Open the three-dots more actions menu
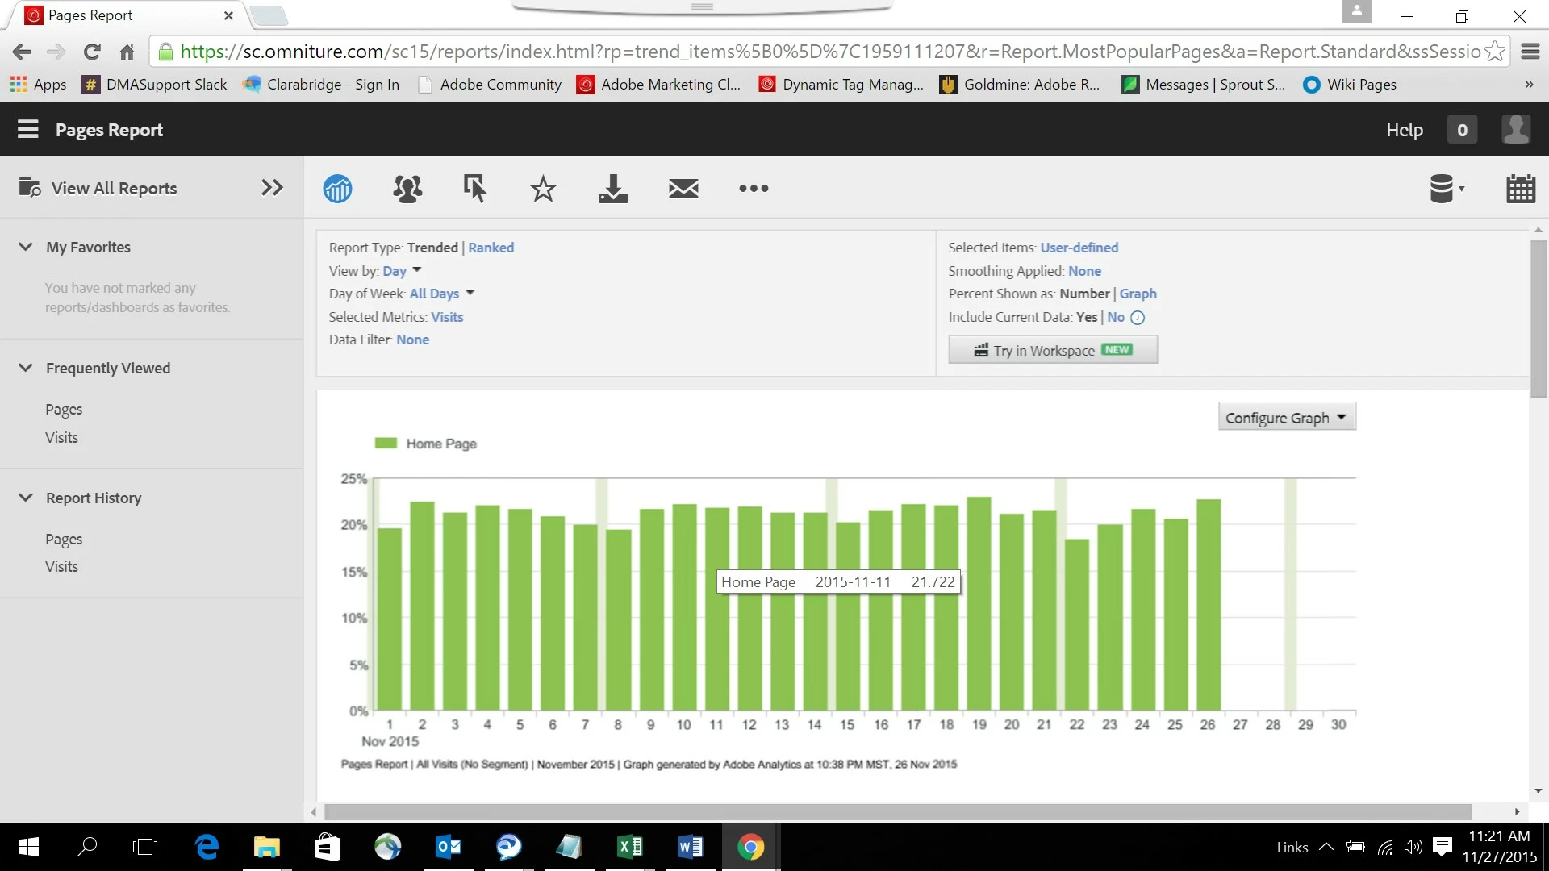 pyautogui.click(x=754, y=189)
